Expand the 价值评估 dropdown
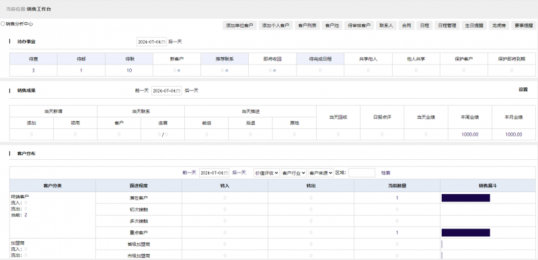The image size is (538, 260). tap(266, 173)
